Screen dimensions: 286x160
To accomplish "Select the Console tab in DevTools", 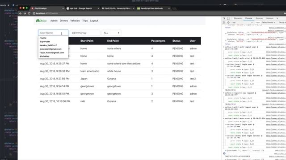I will coord(248,18).
